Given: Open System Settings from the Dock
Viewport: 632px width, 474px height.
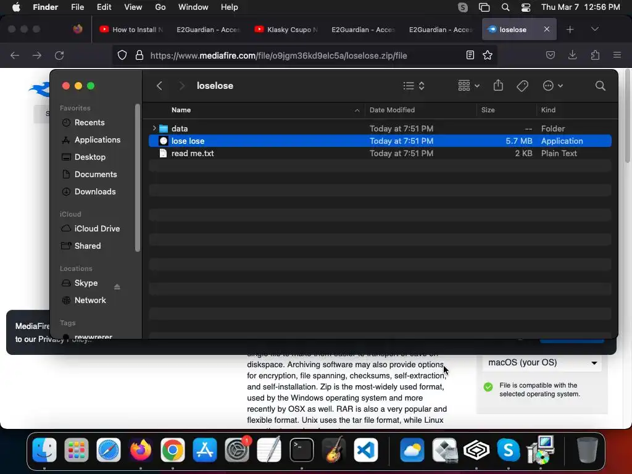Looking at the screenshot, I should click(237, 450).
